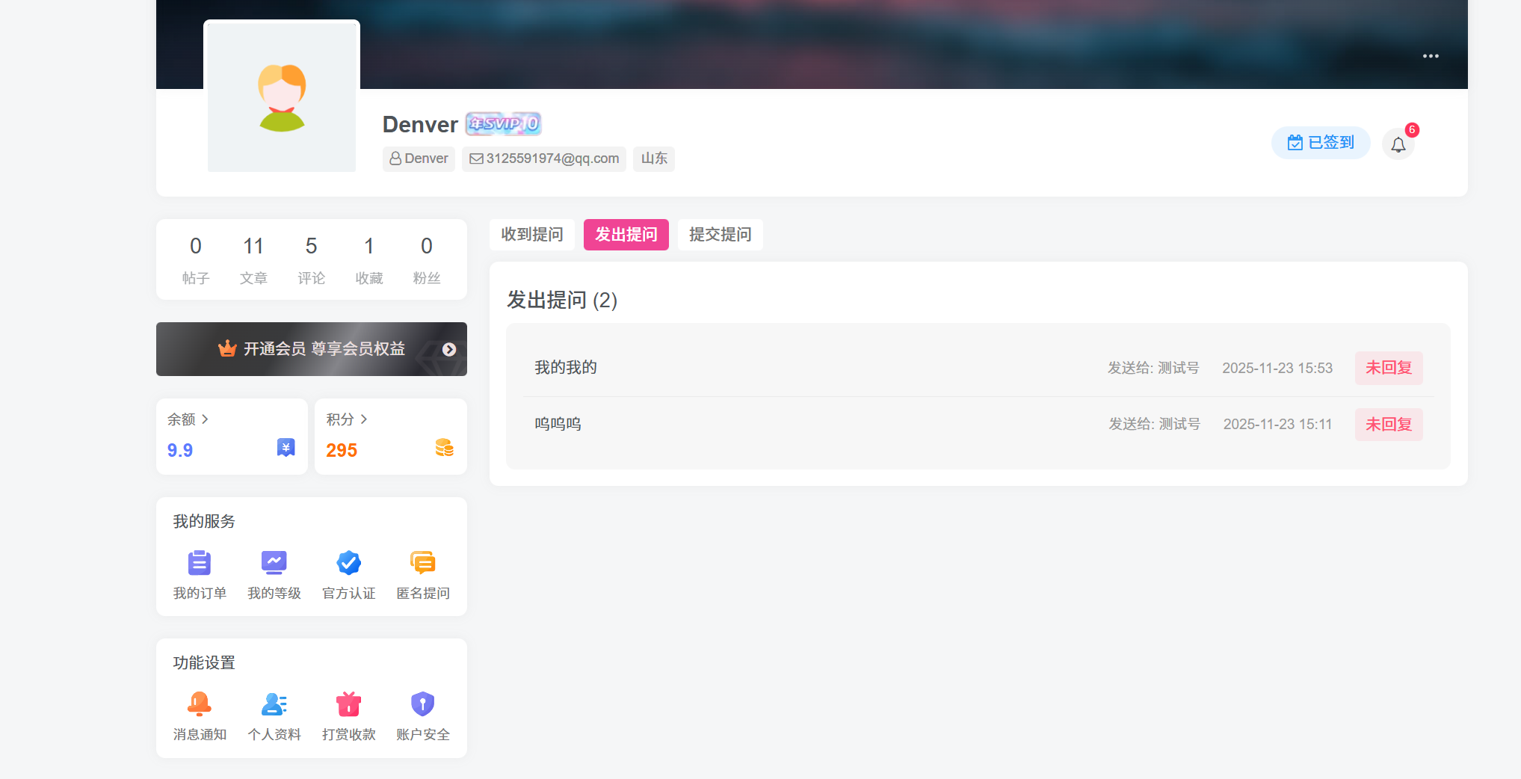Screen dimensions: 1521x779
Task: Click 未回复 on the 我的我的 question
Action: point(1388,368)
